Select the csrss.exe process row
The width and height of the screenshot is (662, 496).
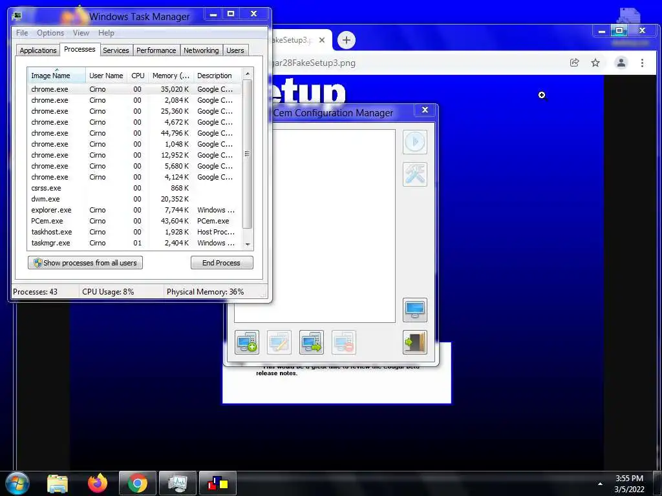(x=135, y=188)
